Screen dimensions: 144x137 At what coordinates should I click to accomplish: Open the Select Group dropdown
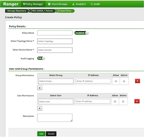tap(56, 81)
